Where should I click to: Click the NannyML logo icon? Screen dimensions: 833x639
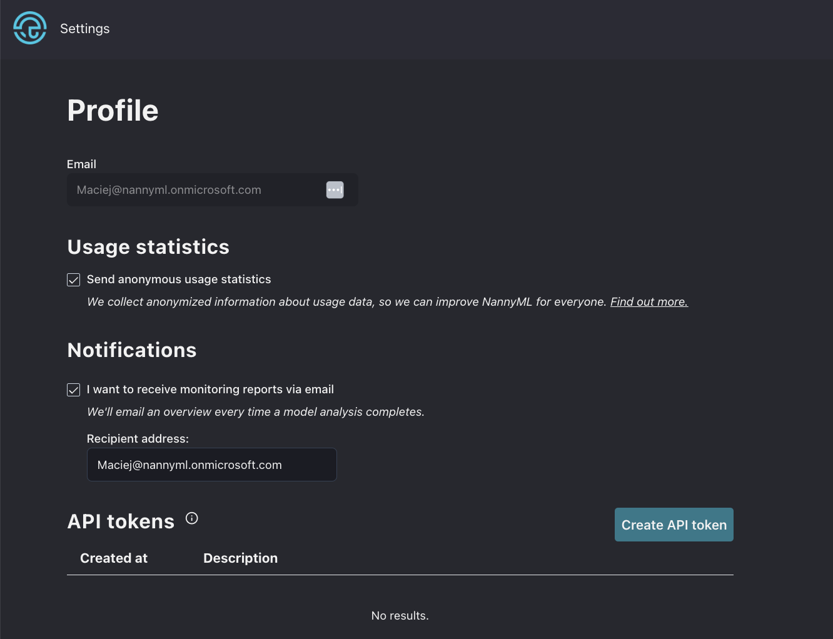pyautogui.click(x=30, y=28)
